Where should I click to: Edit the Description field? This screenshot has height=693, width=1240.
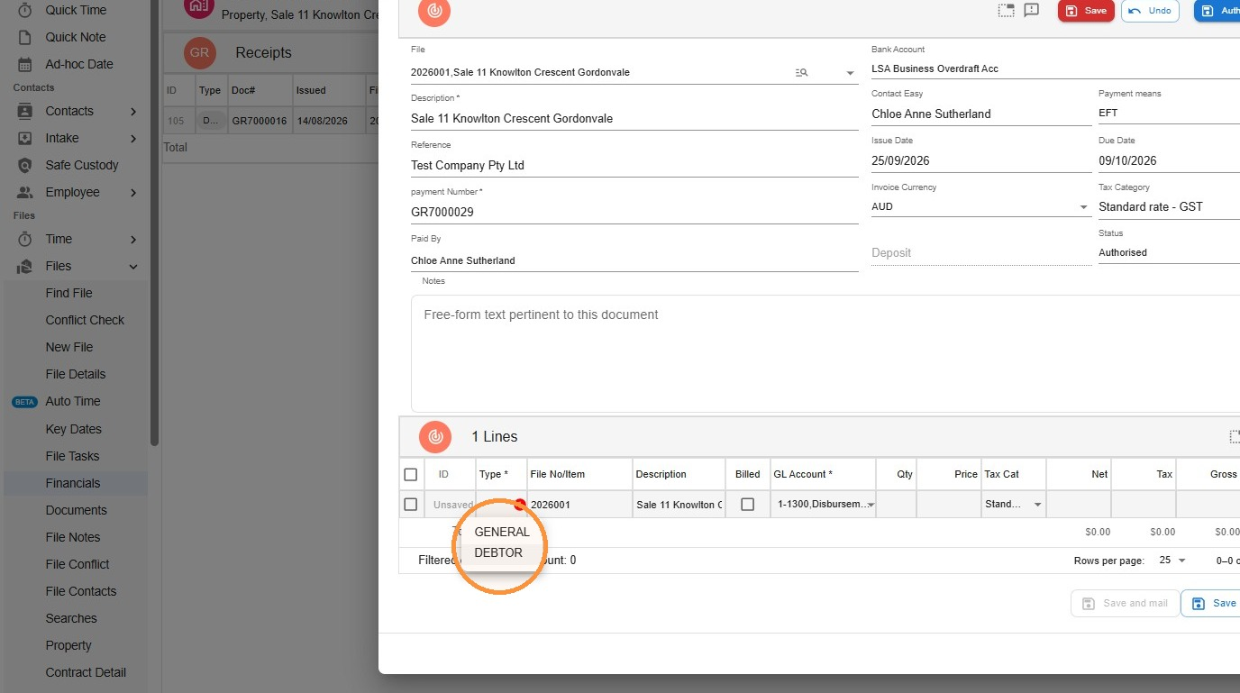click(634, 119)
